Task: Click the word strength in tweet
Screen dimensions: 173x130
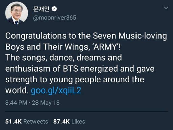Action: click(21, 80)
